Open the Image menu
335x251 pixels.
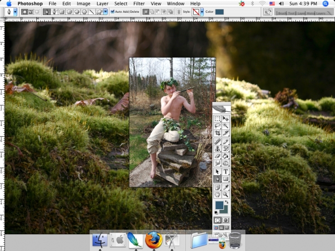pyautogui.click(x=83, y=4)
